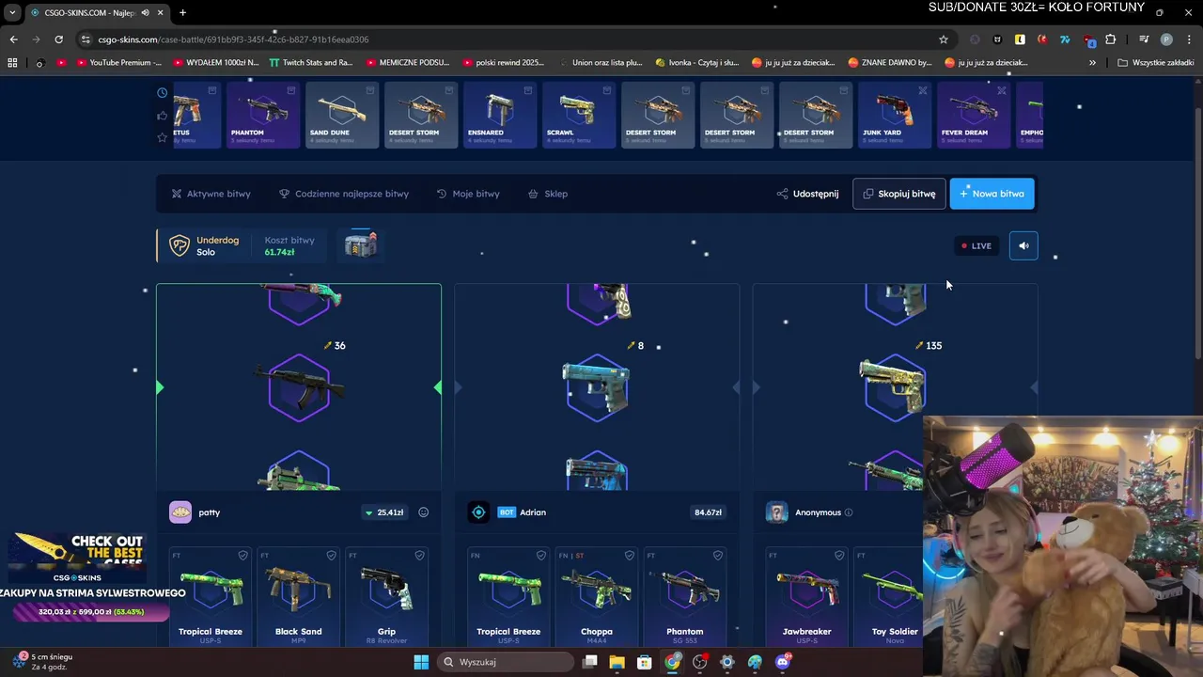Click browser address bar URL
The height and width of the screenshot is (677, 1203).
click(233, 39)
